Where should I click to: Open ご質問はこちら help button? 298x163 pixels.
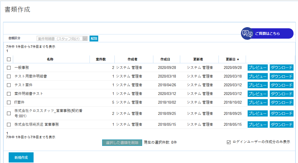click(267, 34)
